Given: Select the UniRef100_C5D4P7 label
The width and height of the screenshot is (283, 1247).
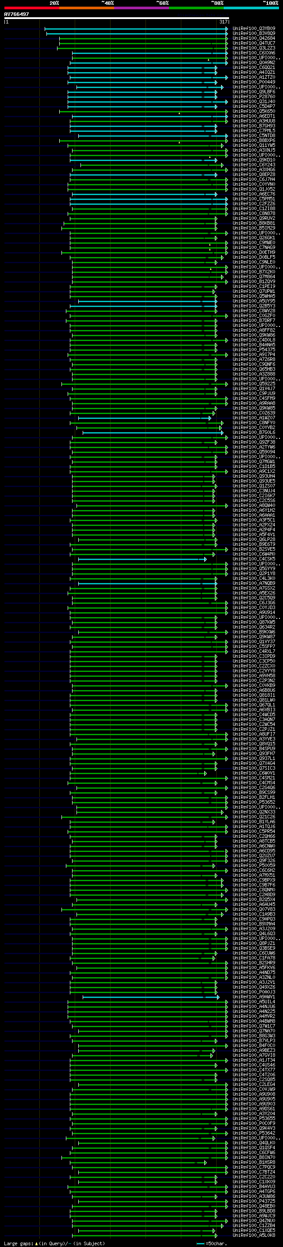Looking at the screenshot, I should tap(254, 107).
